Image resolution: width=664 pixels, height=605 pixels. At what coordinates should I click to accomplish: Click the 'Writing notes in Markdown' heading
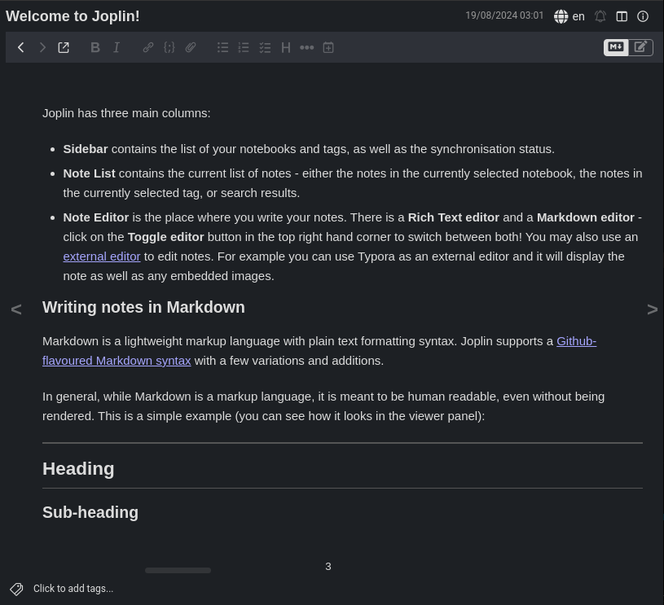143,307
